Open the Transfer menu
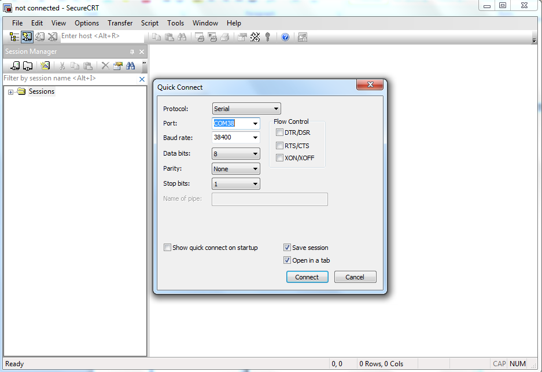 [x=120, y=23]
